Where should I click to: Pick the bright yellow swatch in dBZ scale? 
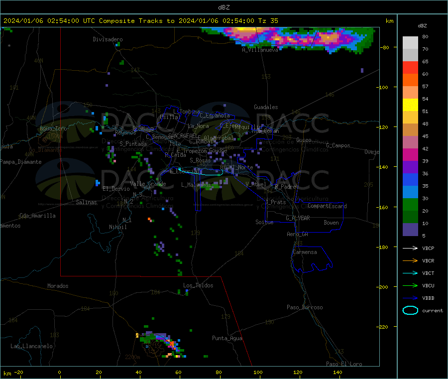coord(410,105)
